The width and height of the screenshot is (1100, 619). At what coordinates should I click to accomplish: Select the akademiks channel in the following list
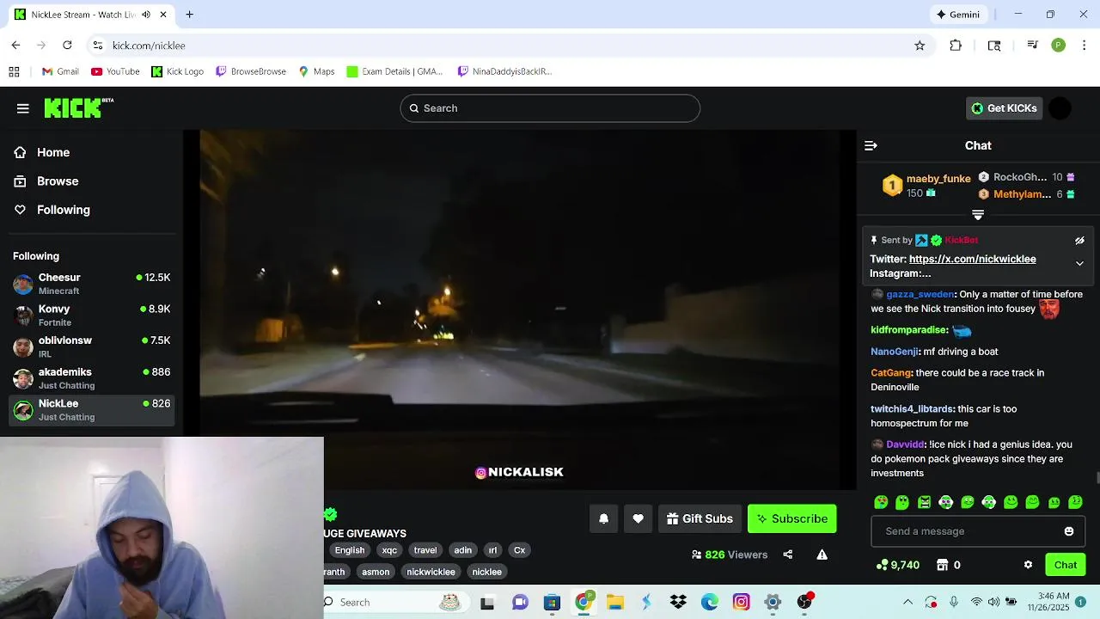click(x=91, y=378)
